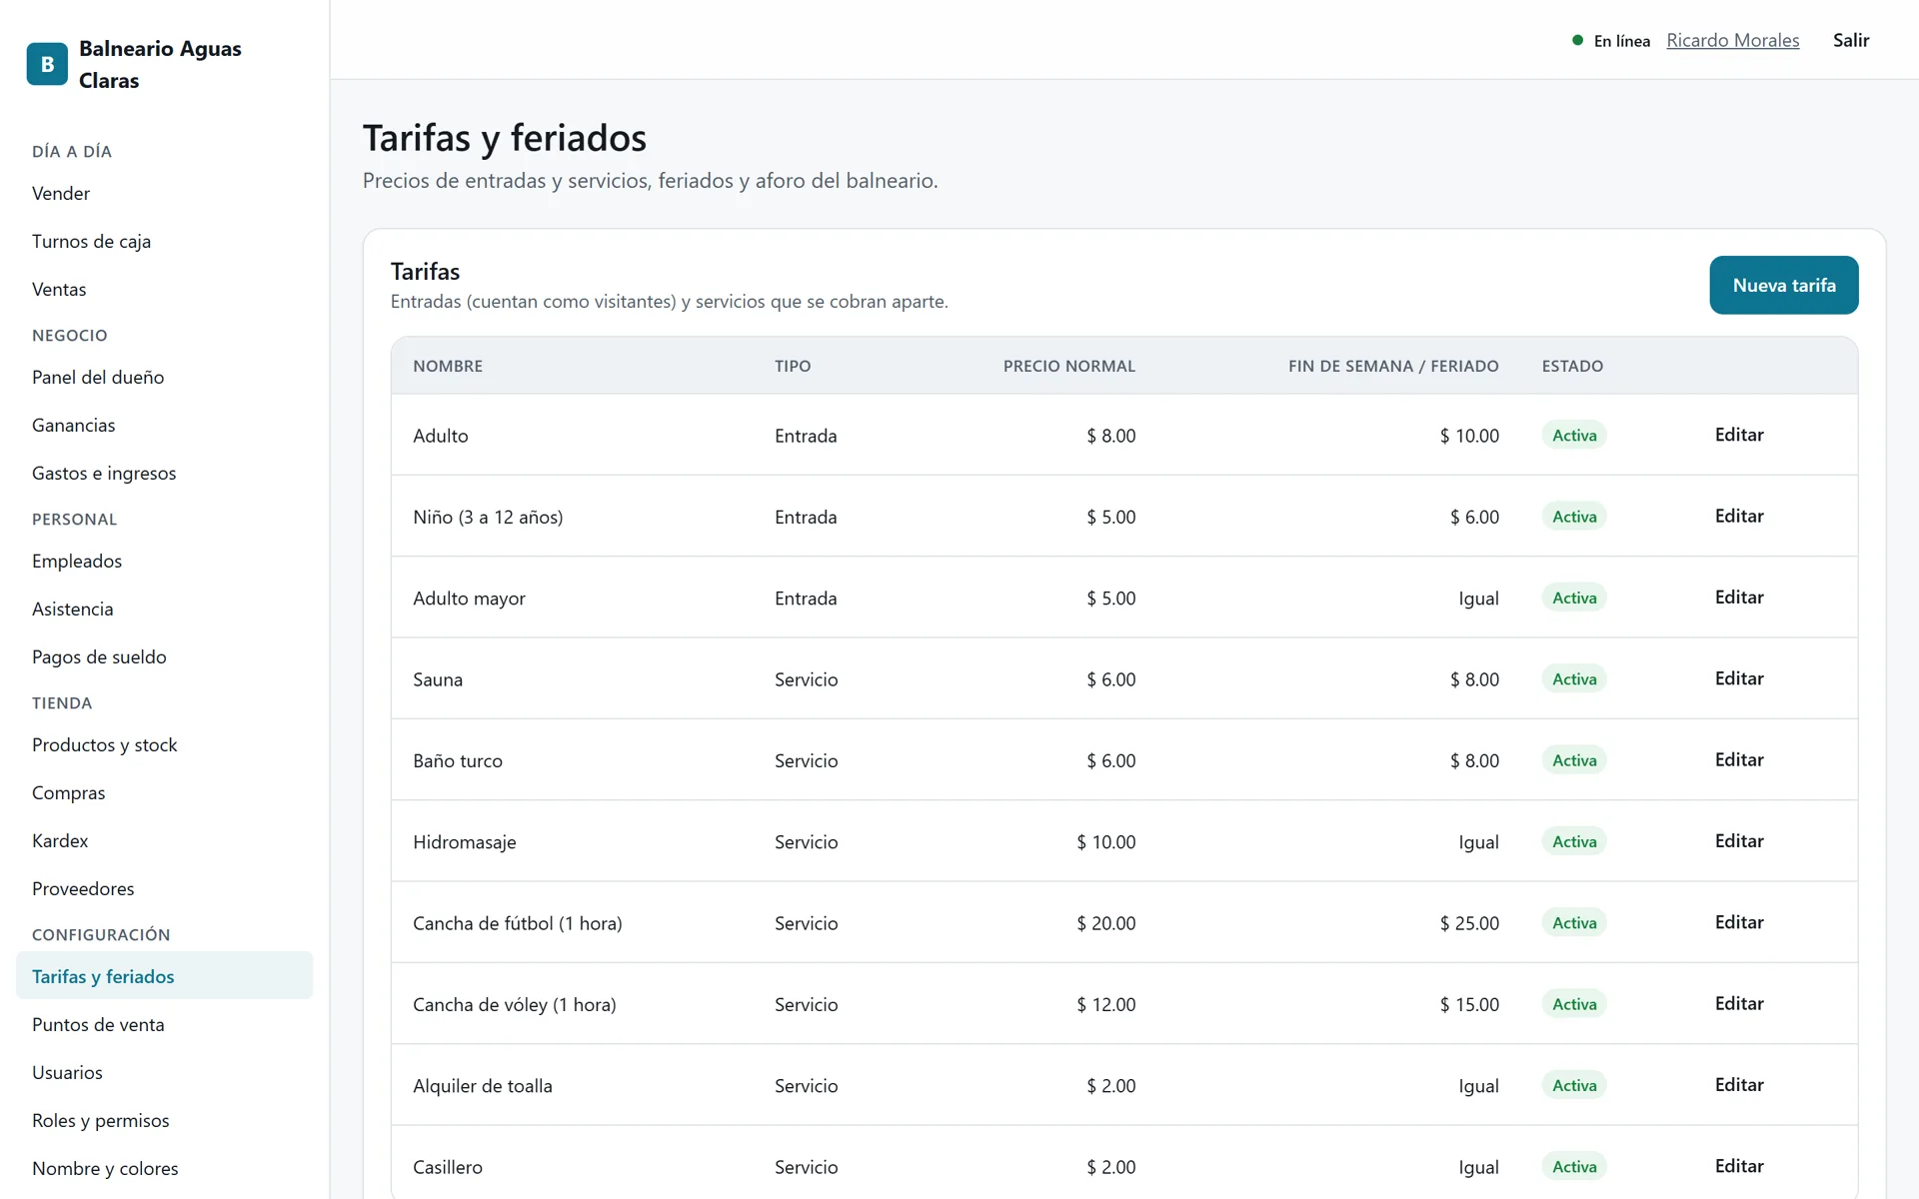Edit the Niño (3 a 12 años) tariff

(1739, 516)
